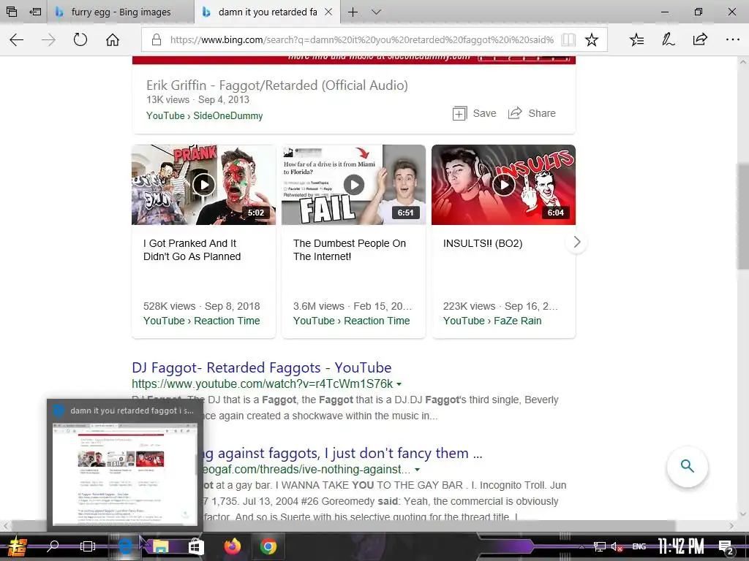Open the YouTube › FaZe Rain source
Screen dimensions: 749x561
click(492, 321)
